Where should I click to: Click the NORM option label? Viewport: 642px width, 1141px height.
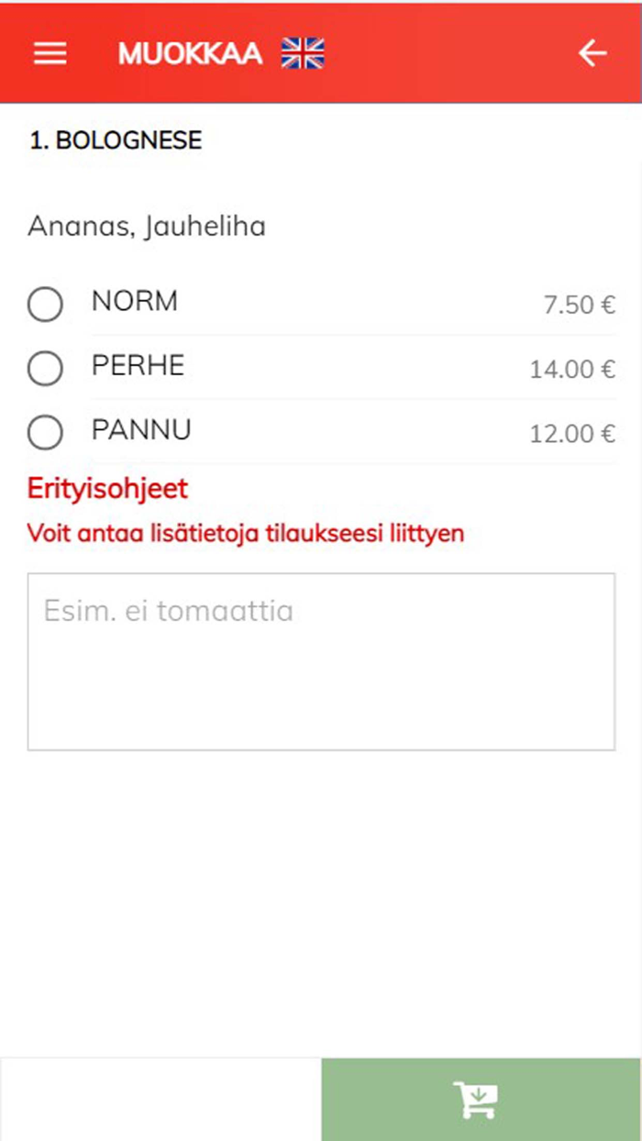(x=135, y=301)
